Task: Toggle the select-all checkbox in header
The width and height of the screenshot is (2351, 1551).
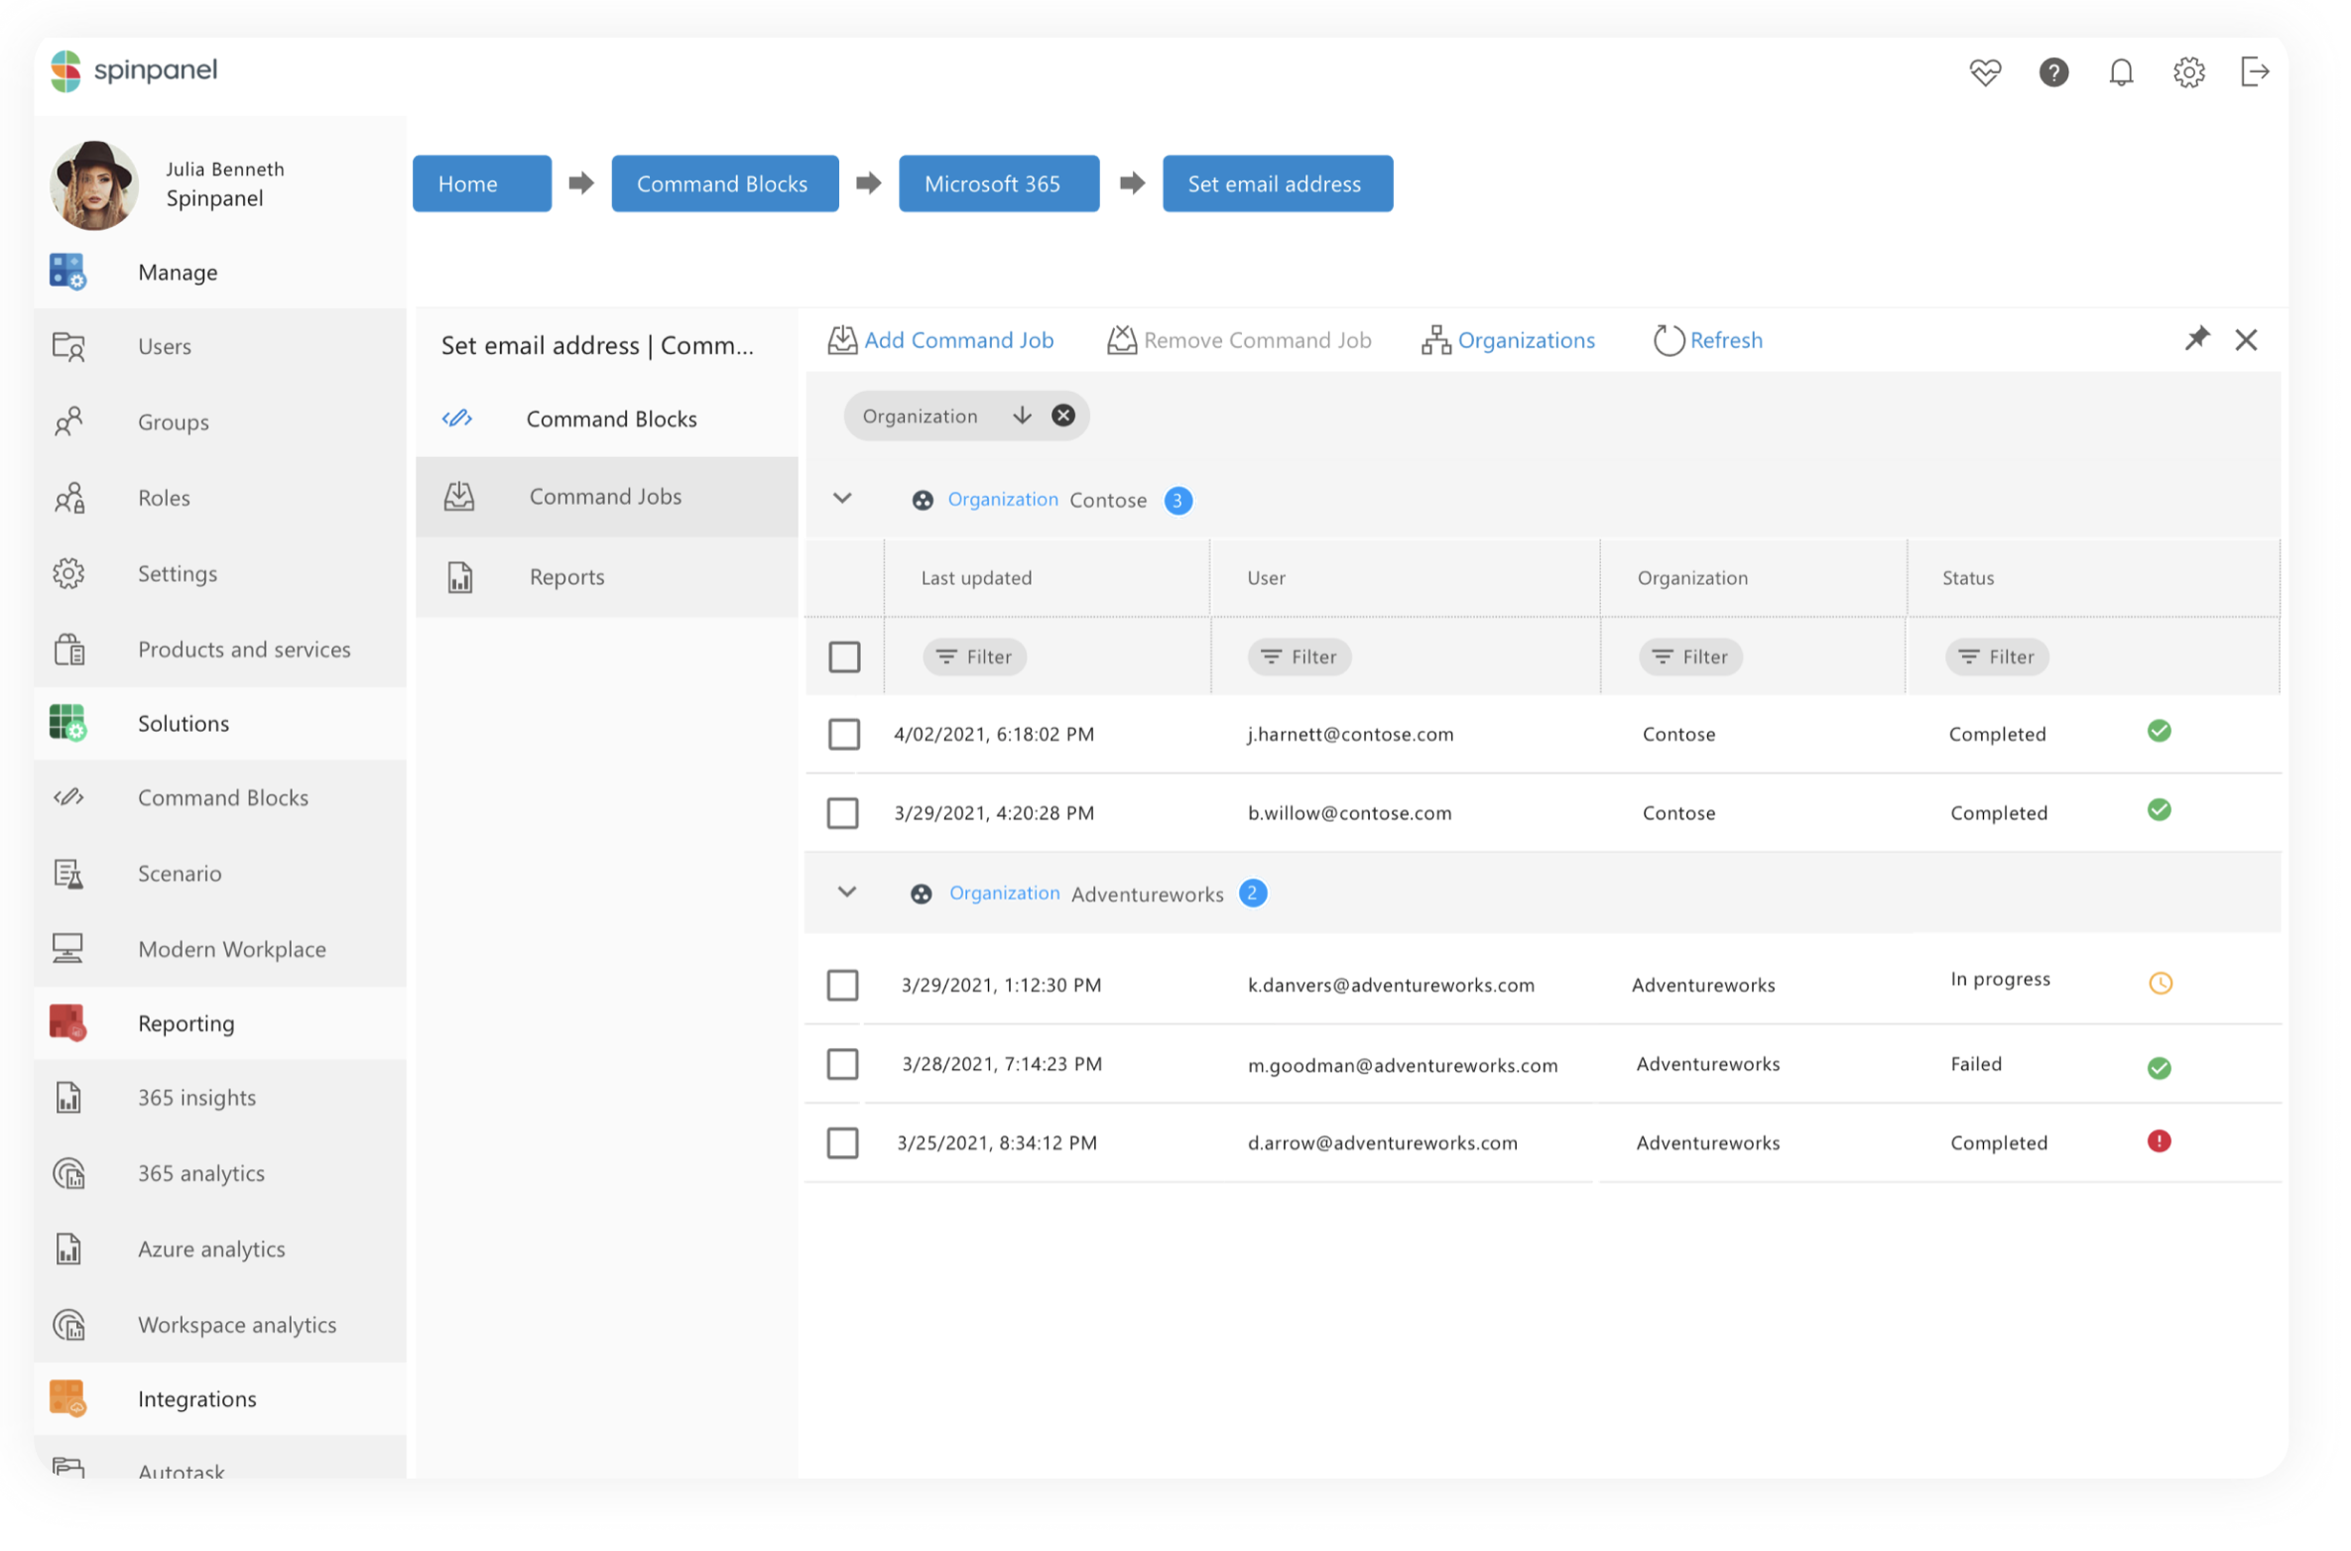Action: tap(843, 656)
